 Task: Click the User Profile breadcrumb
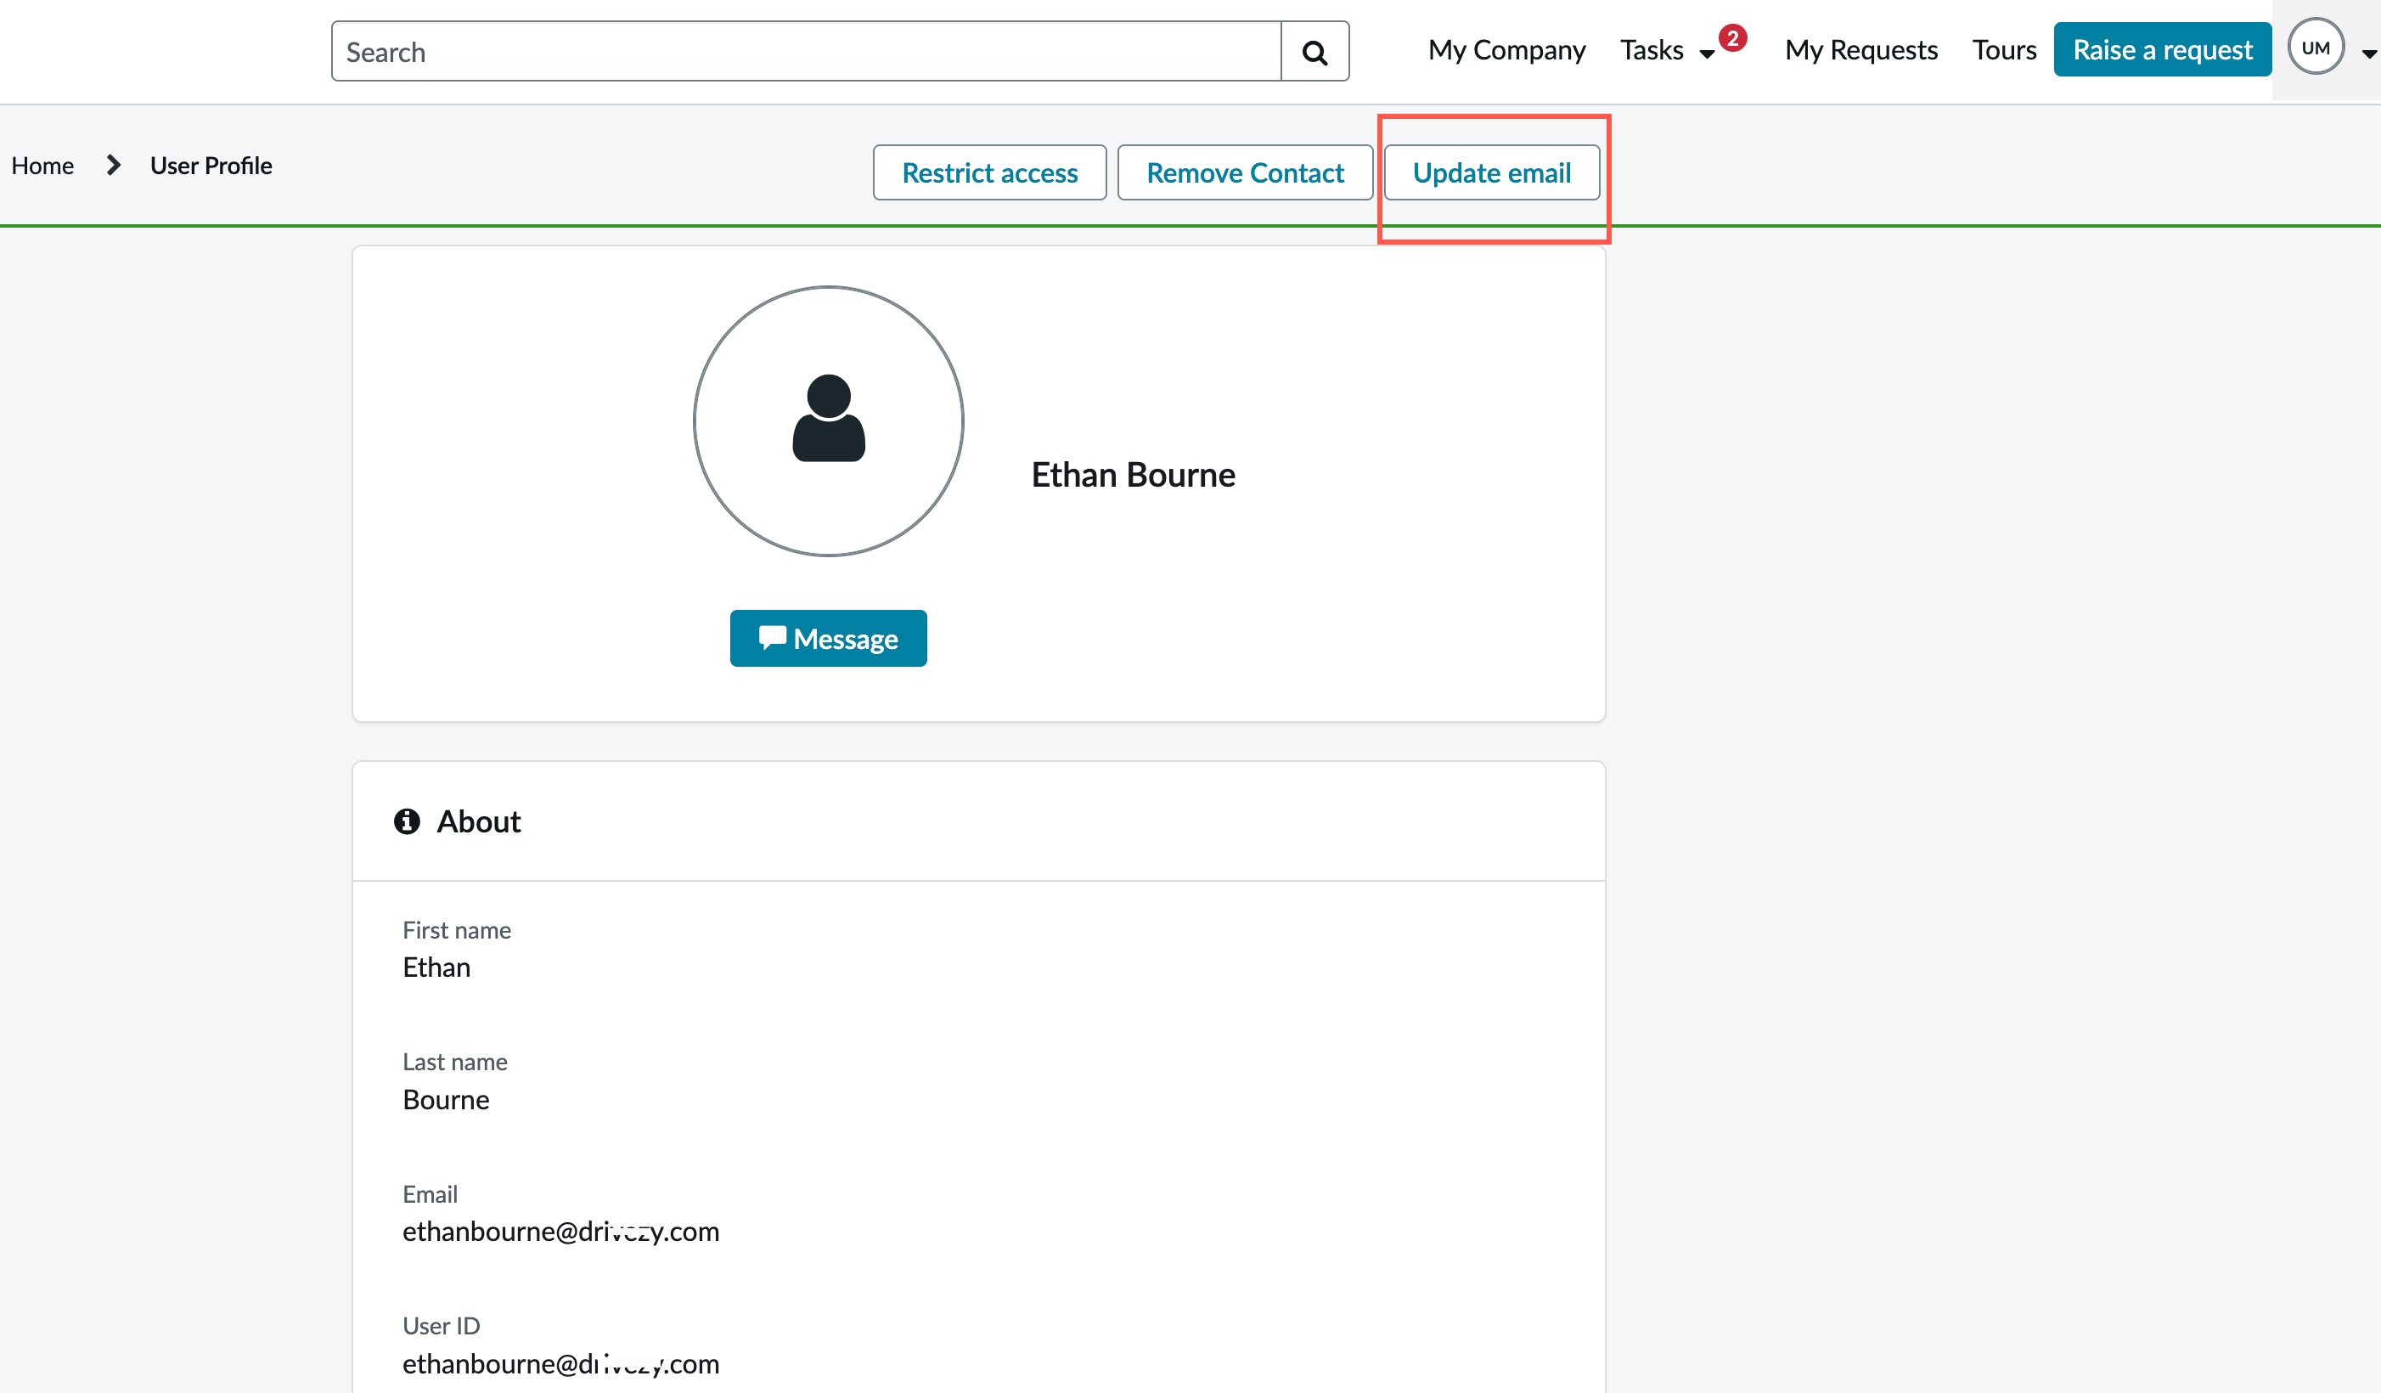[x=211, y=166]
